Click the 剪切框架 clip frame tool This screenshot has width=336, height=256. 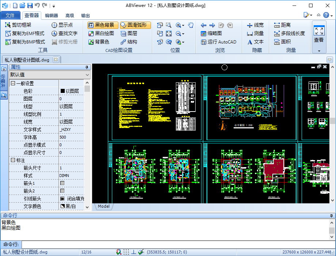18,25
